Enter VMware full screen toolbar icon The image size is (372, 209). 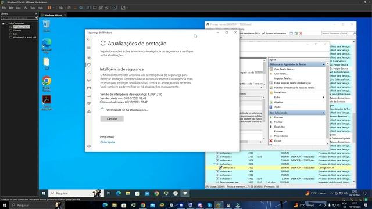(x=101, y=8)
